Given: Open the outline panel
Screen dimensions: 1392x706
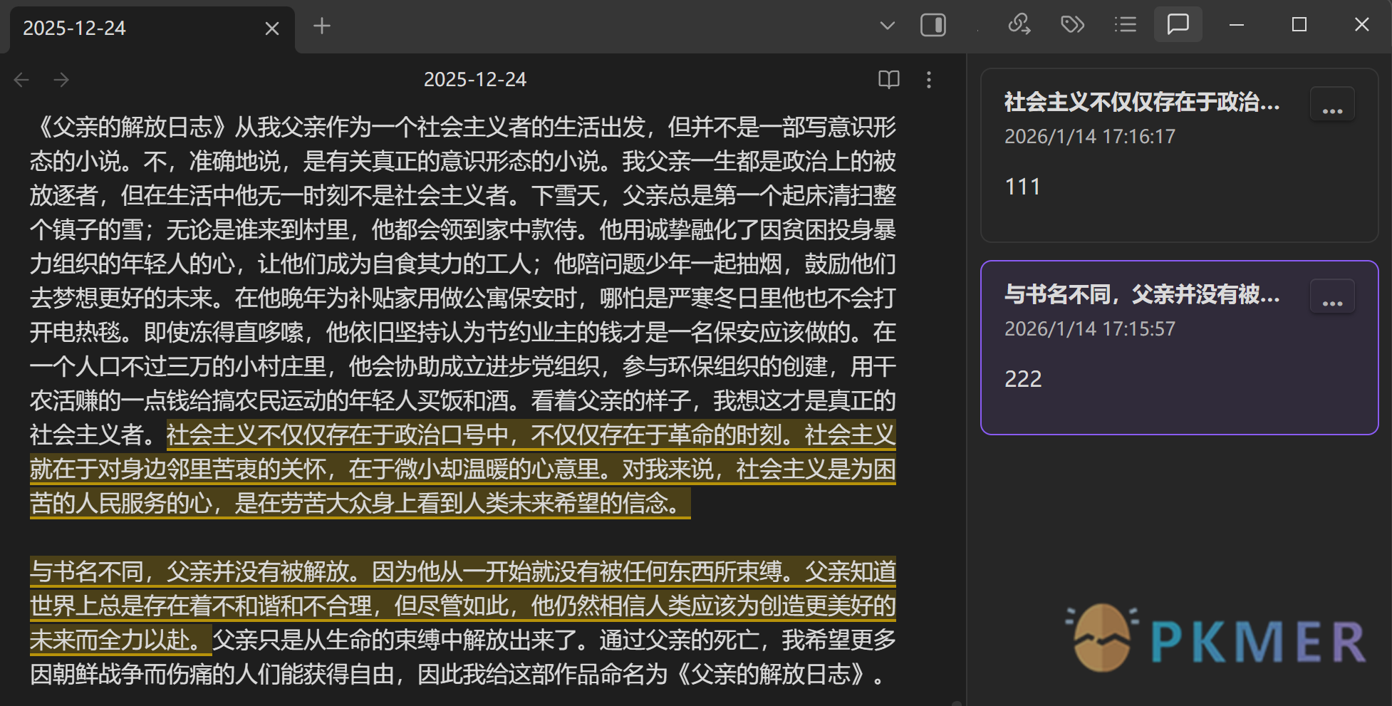Looking at the screenshot, I should [1125, 25].
